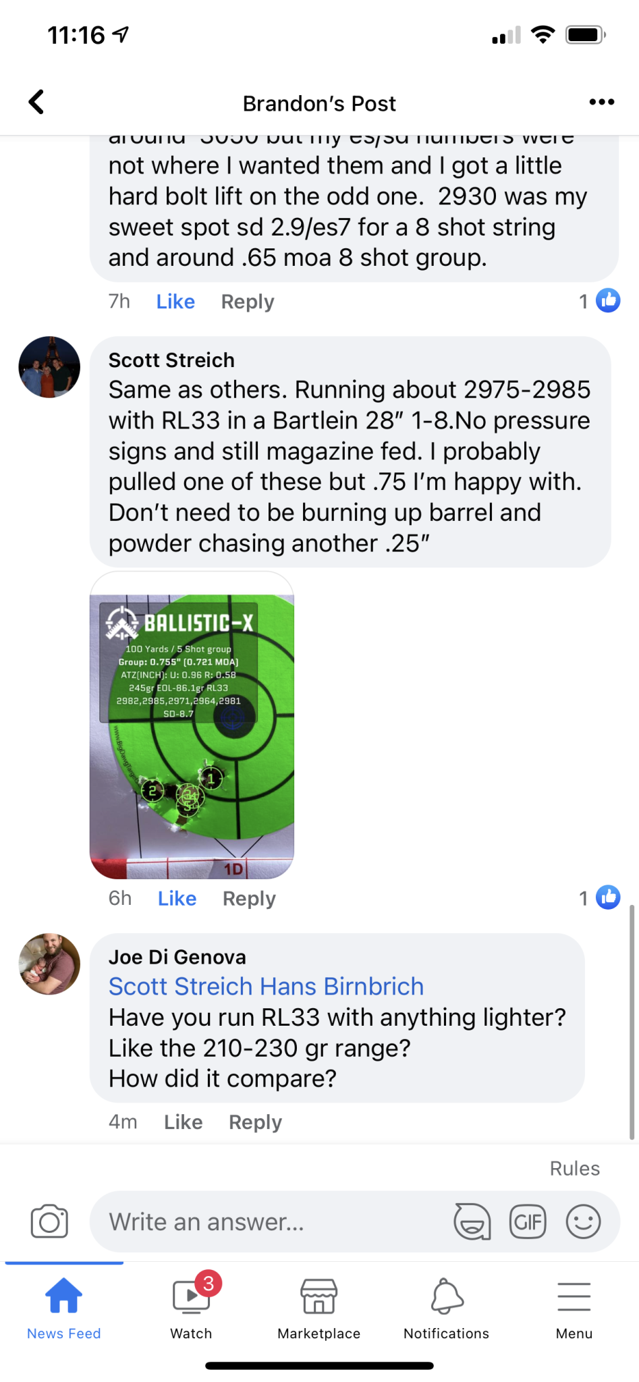View like reaction on the 7h comment
This screenshot has width=639, height=1382.
(x=600, y=301)
